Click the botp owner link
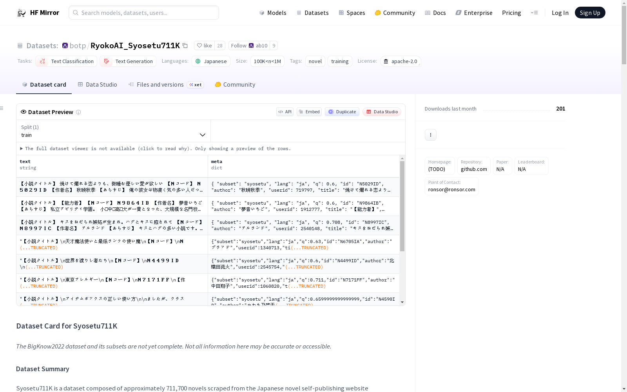This screenshot has width=627, height=392. (78, 46)
